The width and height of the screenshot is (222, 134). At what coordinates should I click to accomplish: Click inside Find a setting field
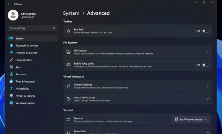click(33, 28)
